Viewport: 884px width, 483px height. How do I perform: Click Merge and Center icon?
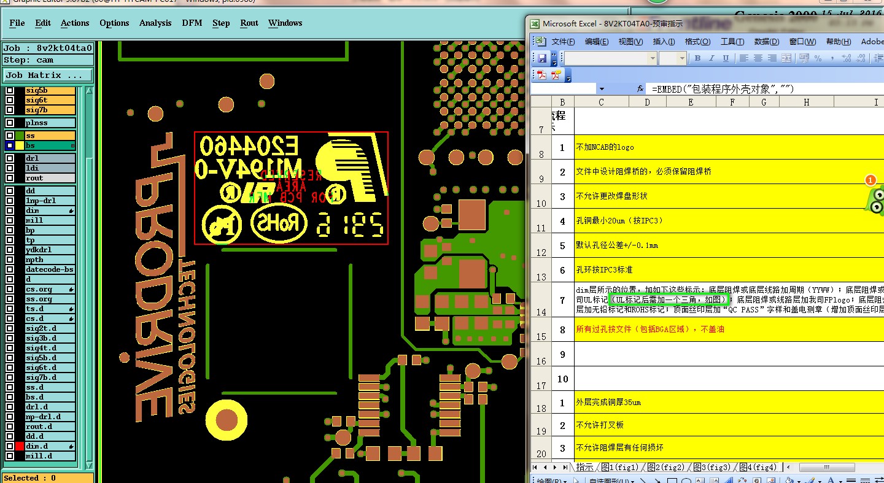click(x=787, y=58)
